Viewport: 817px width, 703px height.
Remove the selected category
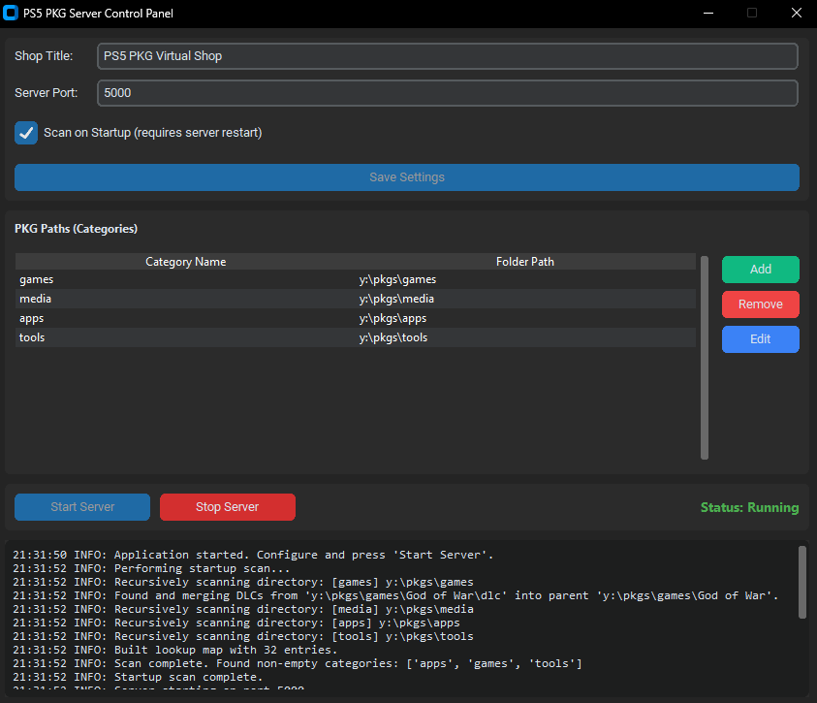tap(760, 304)
